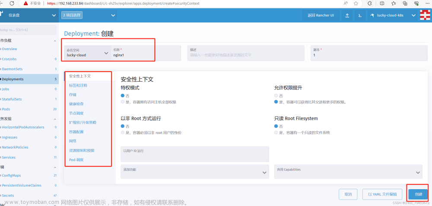Click the not-secure warning triangle icon
This screenshot has height=206, width=432.
point(25,3)
